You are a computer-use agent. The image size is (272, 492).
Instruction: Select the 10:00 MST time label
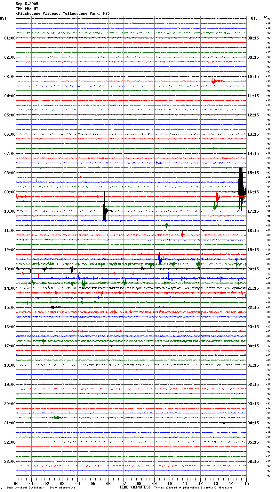click(x=10, y=211)
